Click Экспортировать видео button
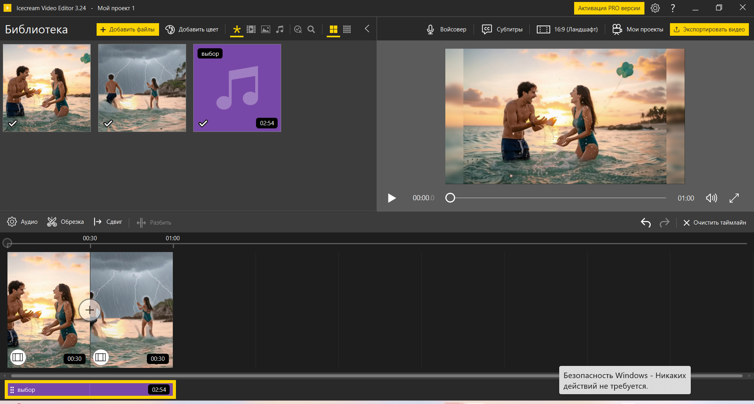The image size is (754, 404). pyautogui.click(x=709, y=29)
